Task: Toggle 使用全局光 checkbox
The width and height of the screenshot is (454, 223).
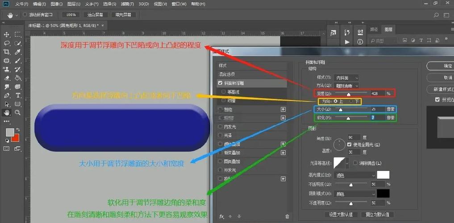Action: click(x=349, y=145)
